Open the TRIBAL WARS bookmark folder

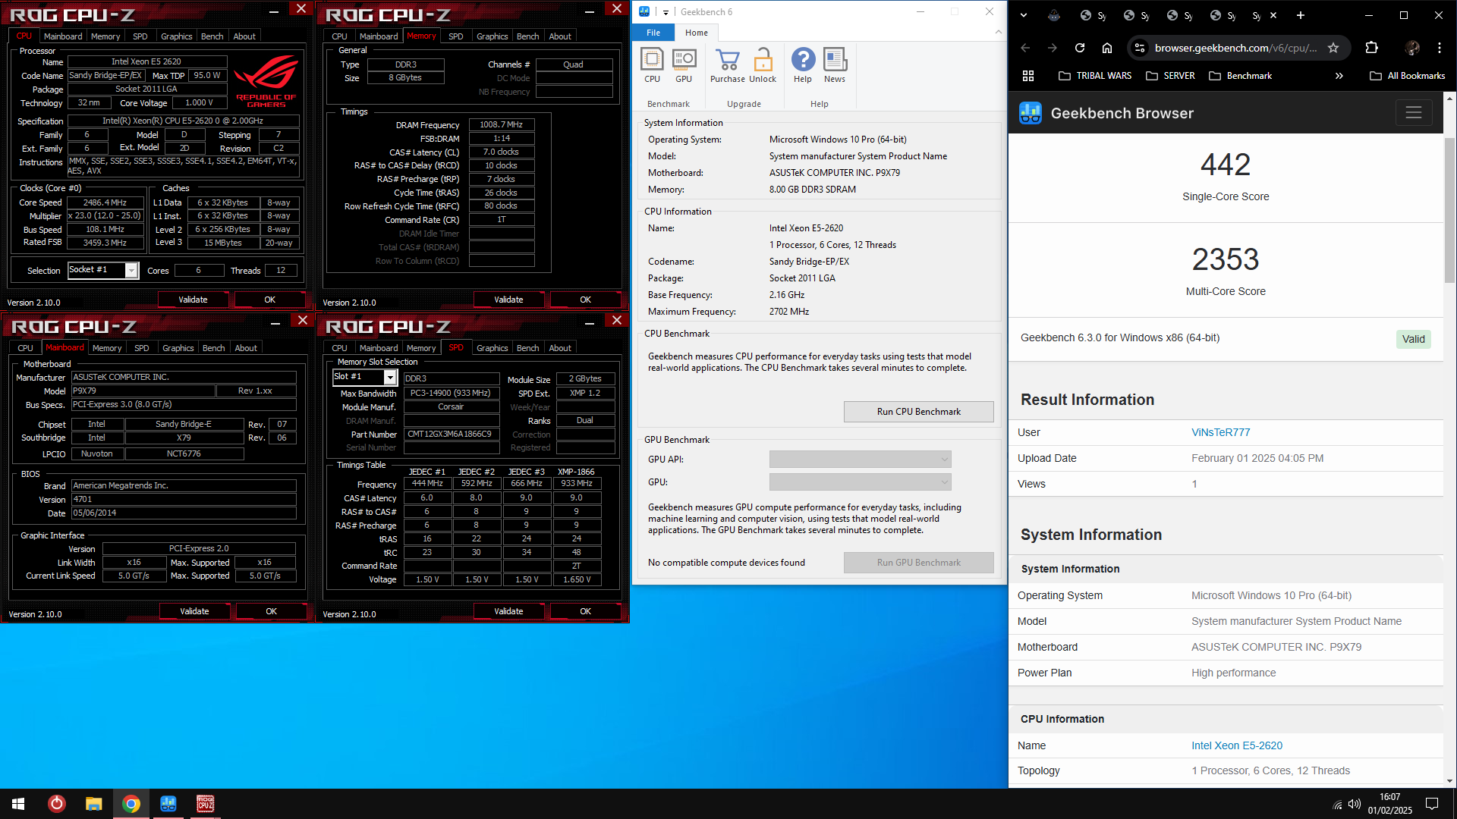(x=1095, y=76)
